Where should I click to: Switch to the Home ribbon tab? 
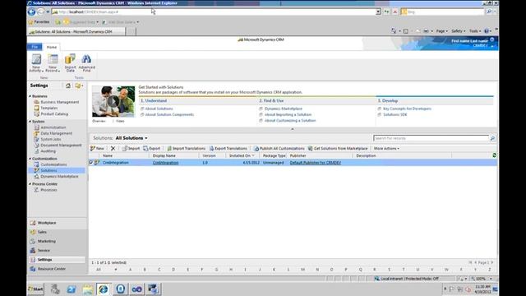pyautogui.click(x=52, y=47)
